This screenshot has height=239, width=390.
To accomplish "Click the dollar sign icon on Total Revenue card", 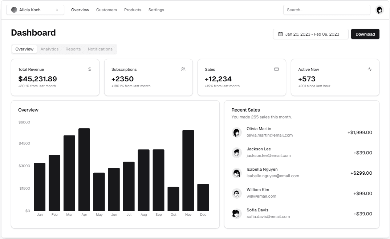I will tap(89, 69).
